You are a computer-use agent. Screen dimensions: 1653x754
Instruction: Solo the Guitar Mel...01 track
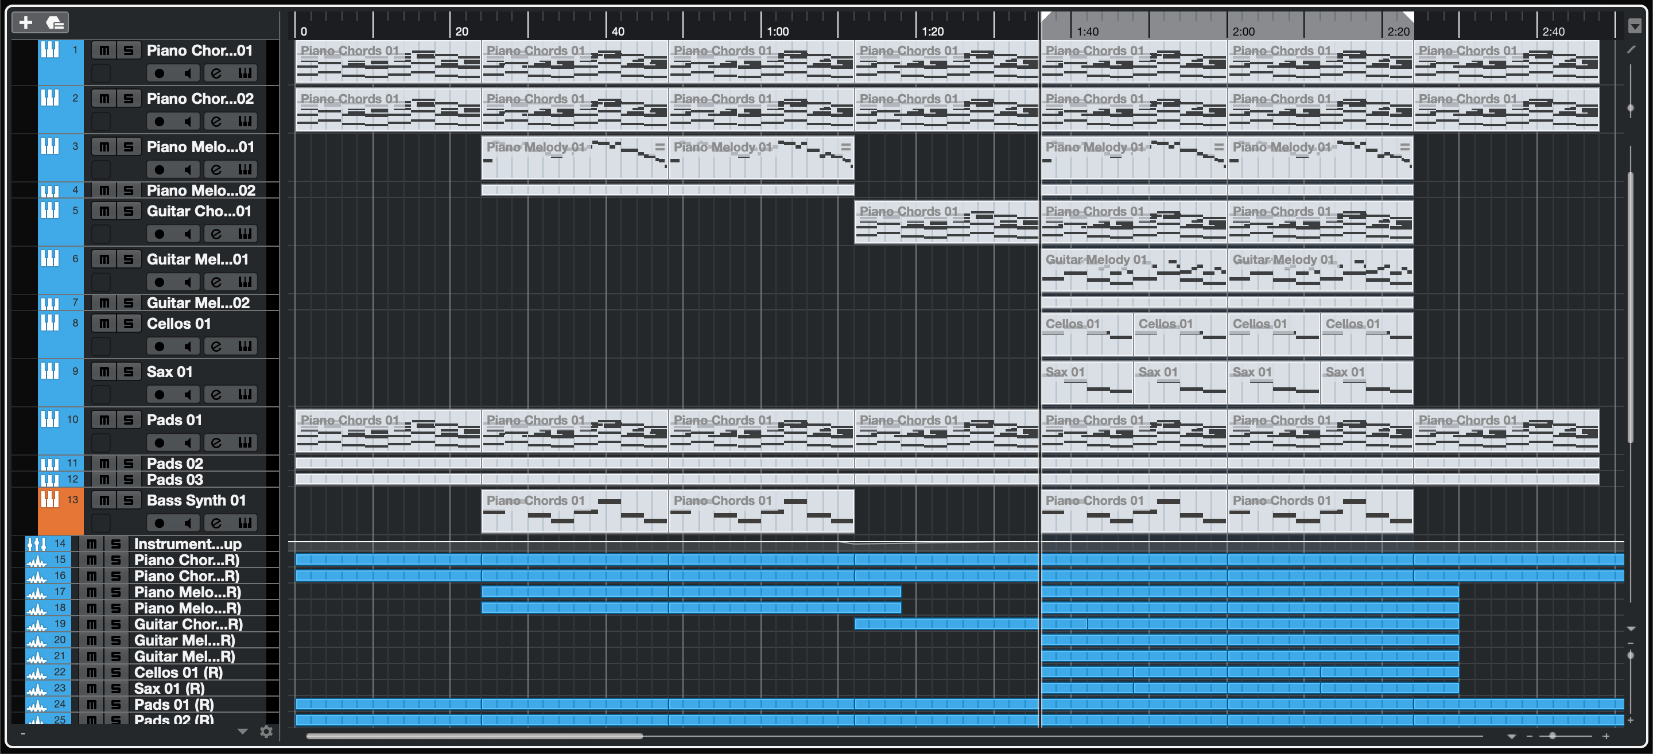pos(129,259)
